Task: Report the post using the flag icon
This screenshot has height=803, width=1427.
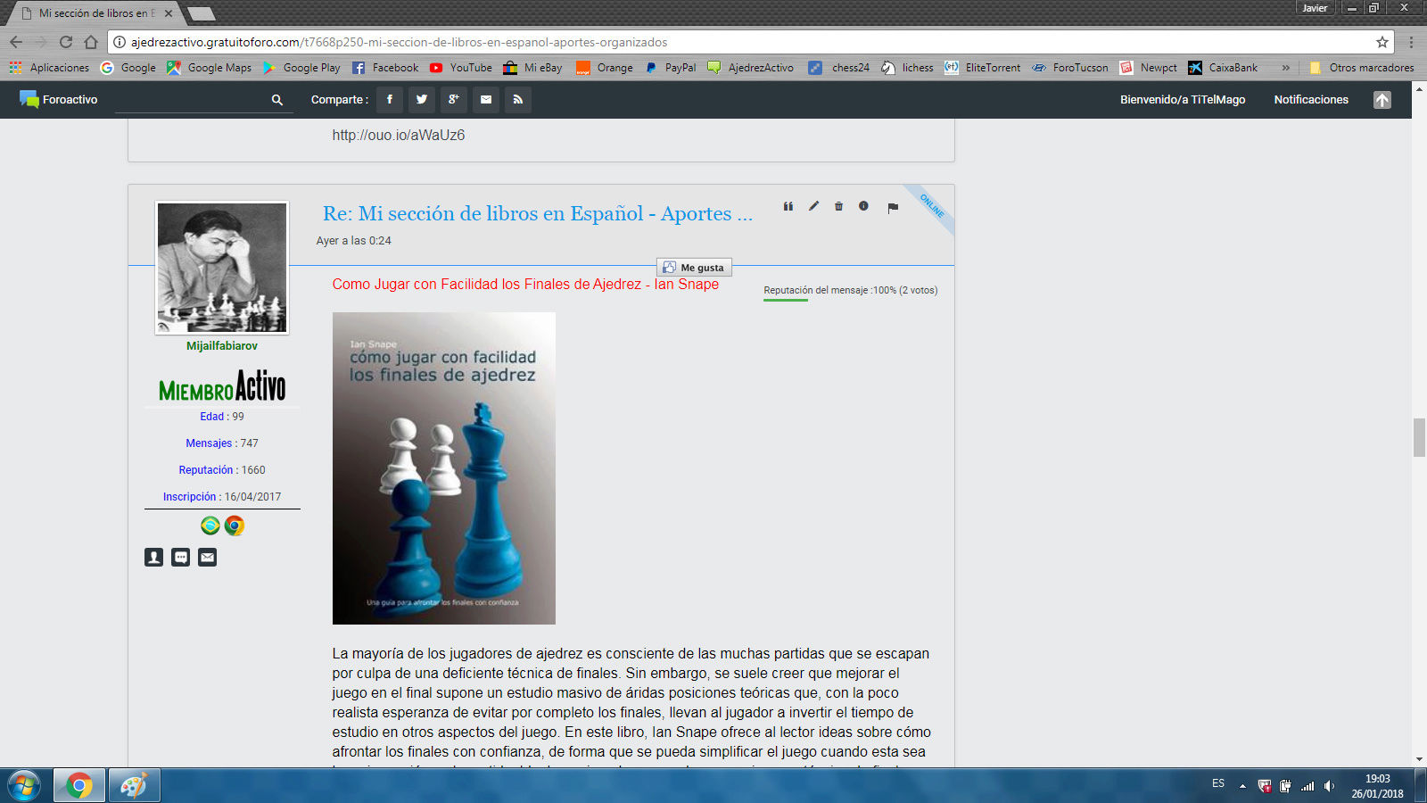Action: [893, 208]
